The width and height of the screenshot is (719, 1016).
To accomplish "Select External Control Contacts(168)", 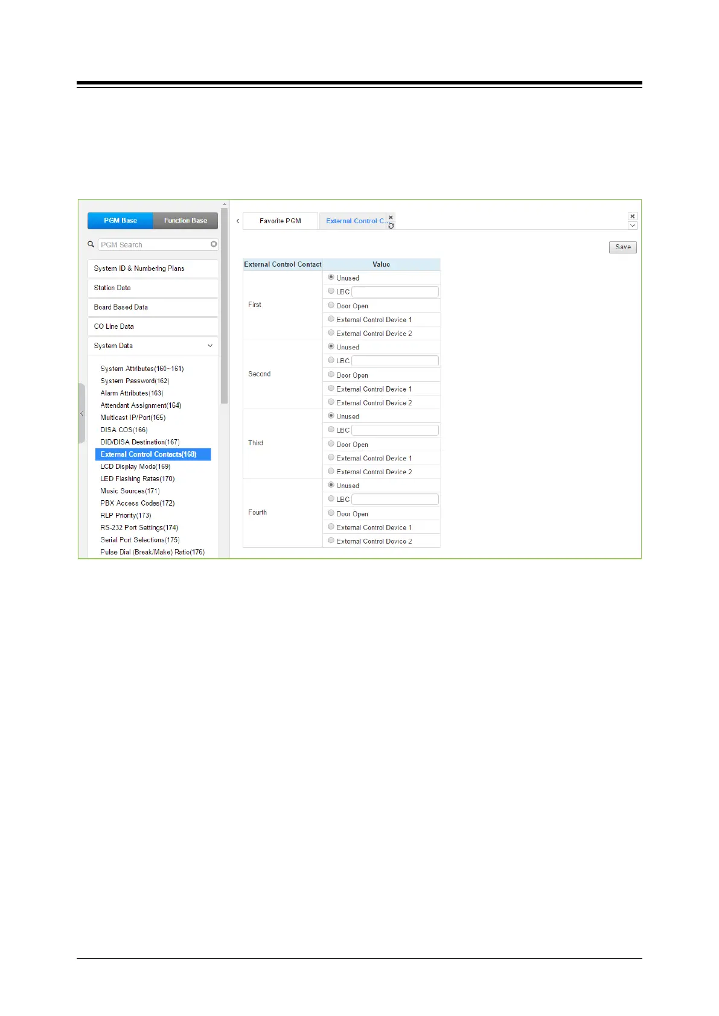I will pos(153,454).
